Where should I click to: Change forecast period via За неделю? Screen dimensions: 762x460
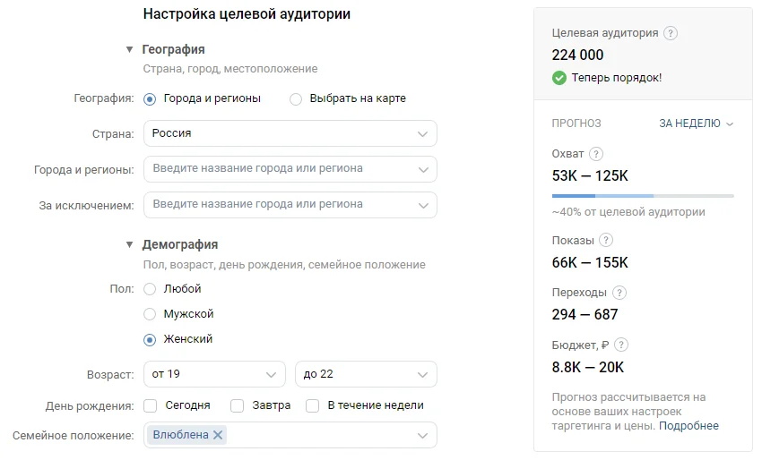click(x=696, y=124)
